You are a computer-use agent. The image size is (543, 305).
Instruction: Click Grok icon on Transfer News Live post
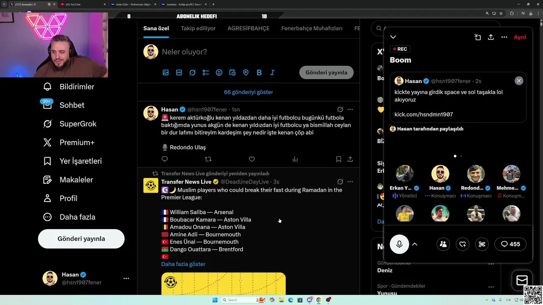340,182
